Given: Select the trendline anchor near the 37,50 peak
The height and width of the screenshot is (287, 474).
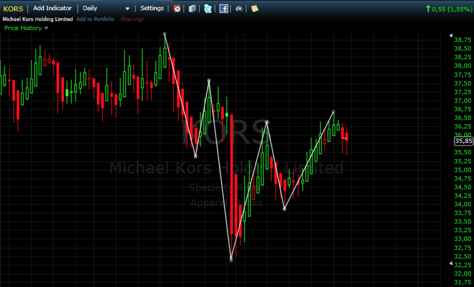Looking at the screenshot, I should click(x=209, y=80).
